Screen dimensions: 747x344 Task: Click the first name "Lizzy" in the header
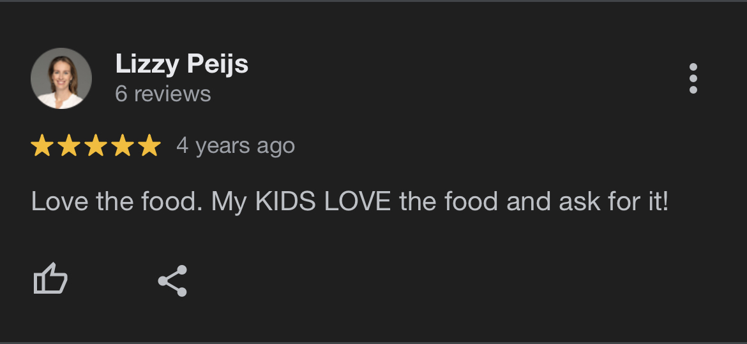click(x=147, y=64)
